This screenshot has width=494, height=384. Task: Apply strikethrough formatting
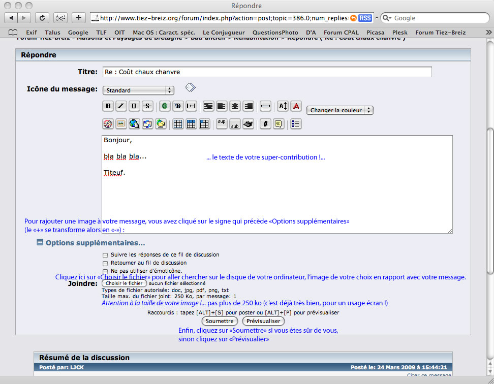147,106
